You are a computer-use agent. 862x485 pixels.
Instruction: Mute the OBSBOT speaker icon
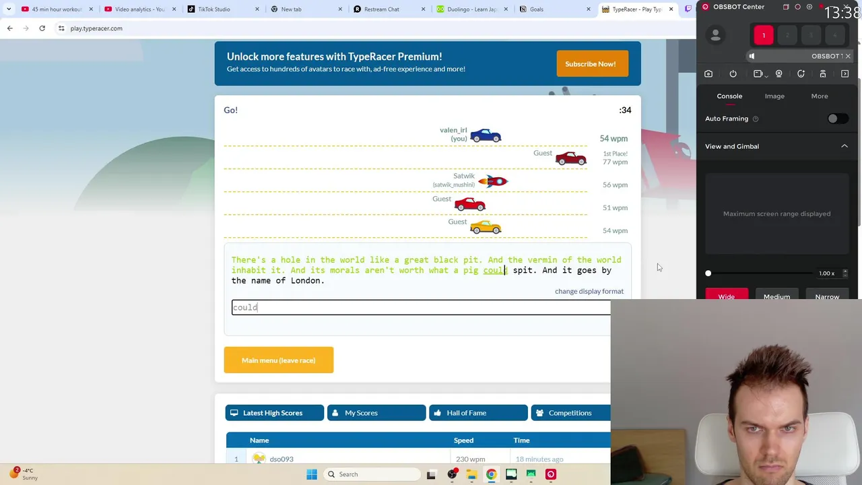[752, 56]
